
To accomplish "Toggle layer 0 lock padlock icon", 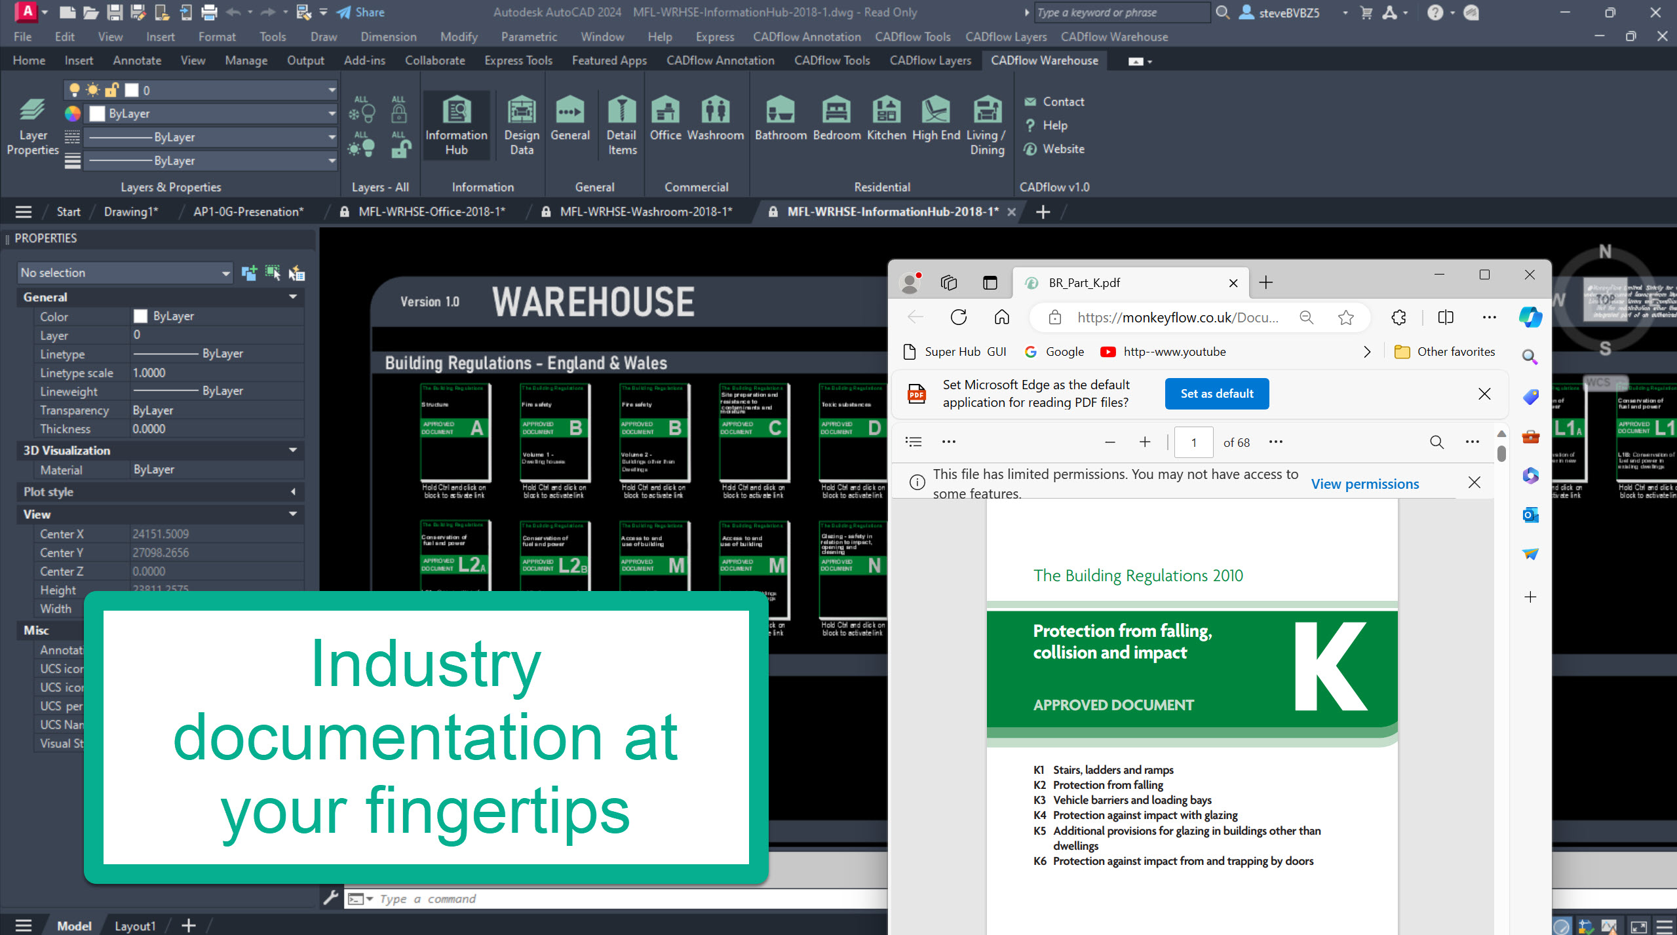I will tap(112, 90).
